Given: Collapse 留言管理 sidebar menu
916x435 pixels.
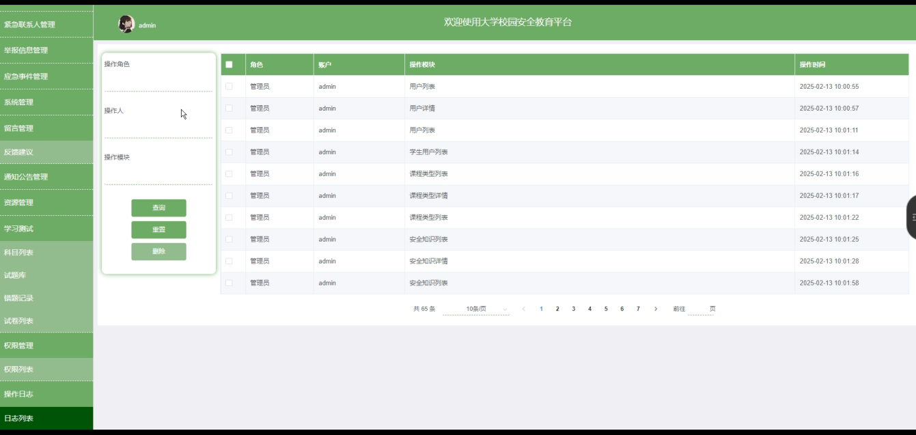Looking at the screenshot, I should click(46, 128).
